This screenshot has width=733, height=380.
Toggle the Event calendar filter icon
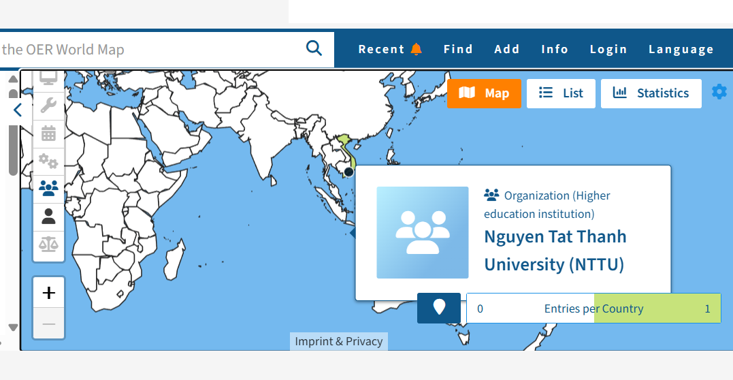[48, 133]
